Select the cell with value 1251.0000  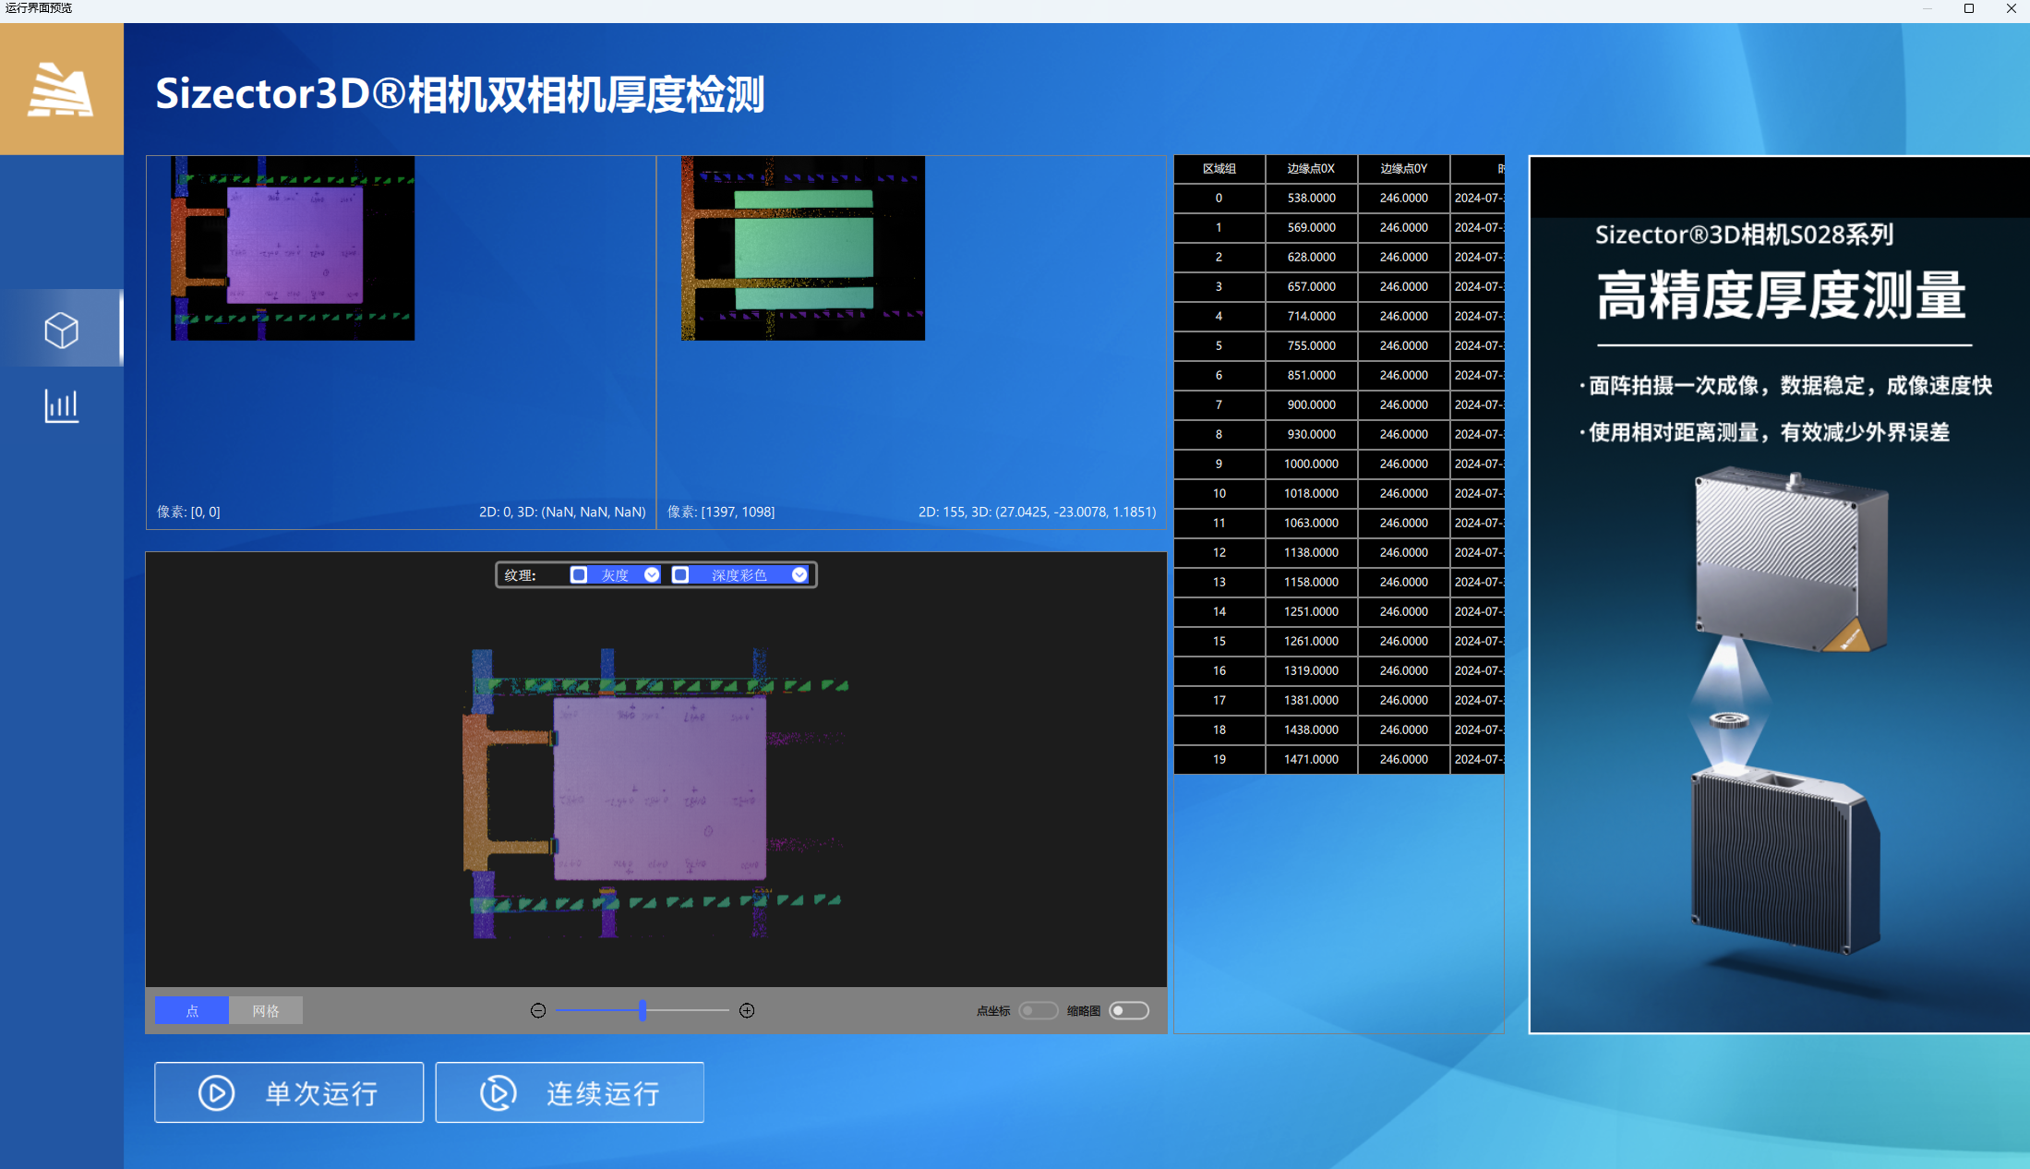click(x=1311, y=612)
